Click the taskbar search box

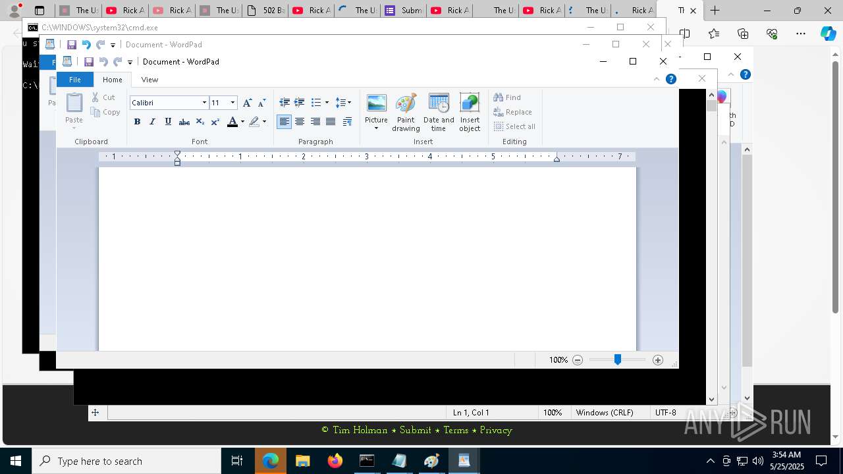126,461
